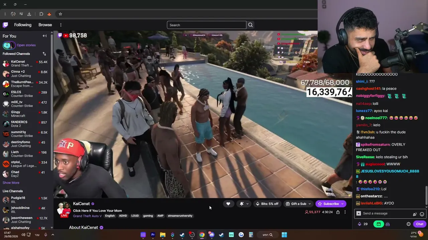
Task: Click the search magnifier button
Action: pyautogui.click(x=250, y=25)
